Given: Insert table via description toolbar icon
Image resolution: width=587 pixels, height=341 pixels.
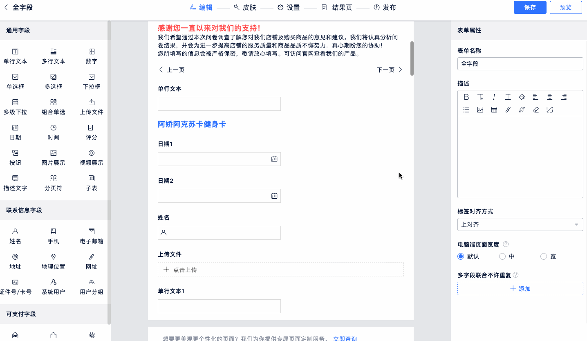Looking at the screenshot, I should (494, 110).
